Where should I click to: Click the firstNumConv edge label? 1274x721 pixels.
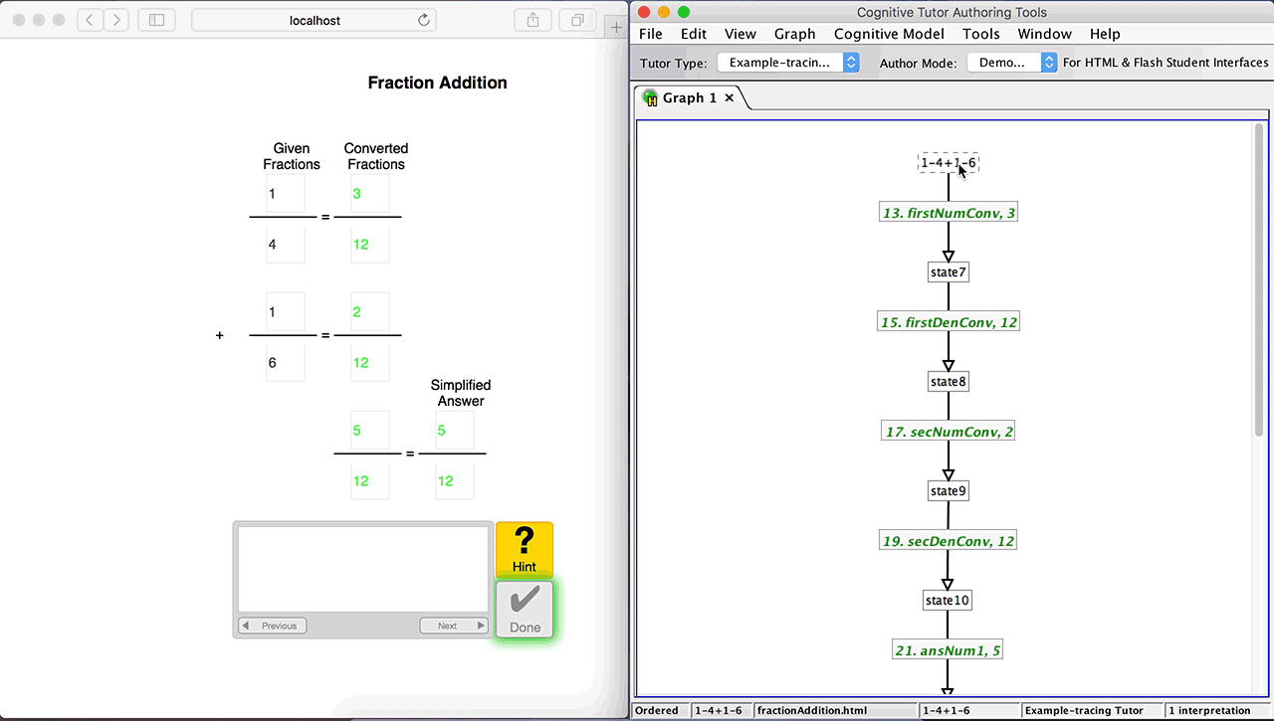[949, 213]
